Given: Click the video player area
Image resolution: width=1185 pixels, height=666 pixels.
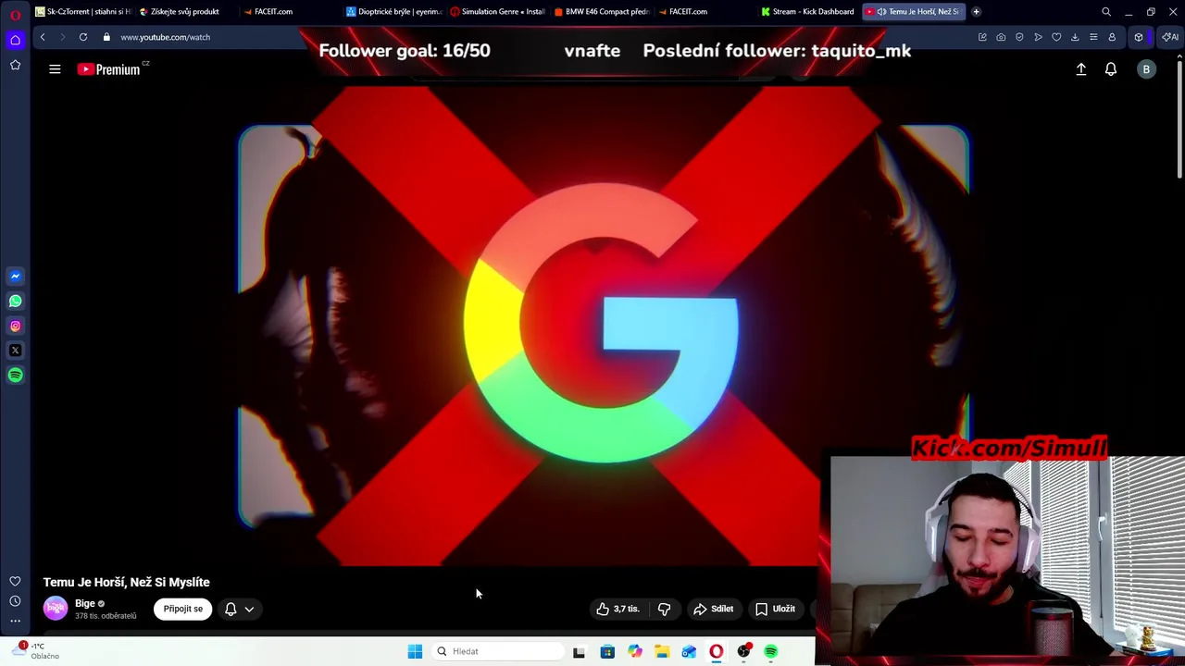Looking at the screenshot, I should pos(604,327).
